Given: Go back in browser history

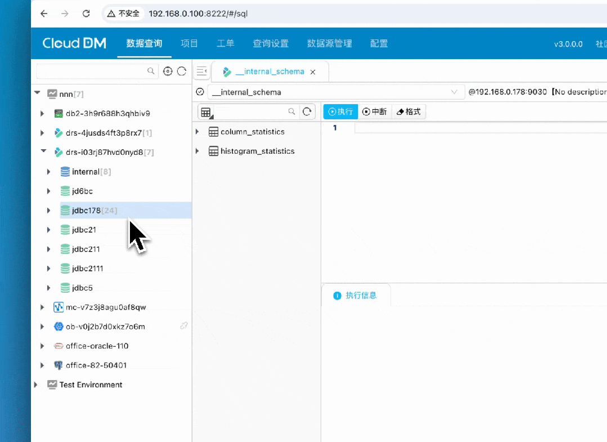Looking at the screenshot, I should coord(44,14).
